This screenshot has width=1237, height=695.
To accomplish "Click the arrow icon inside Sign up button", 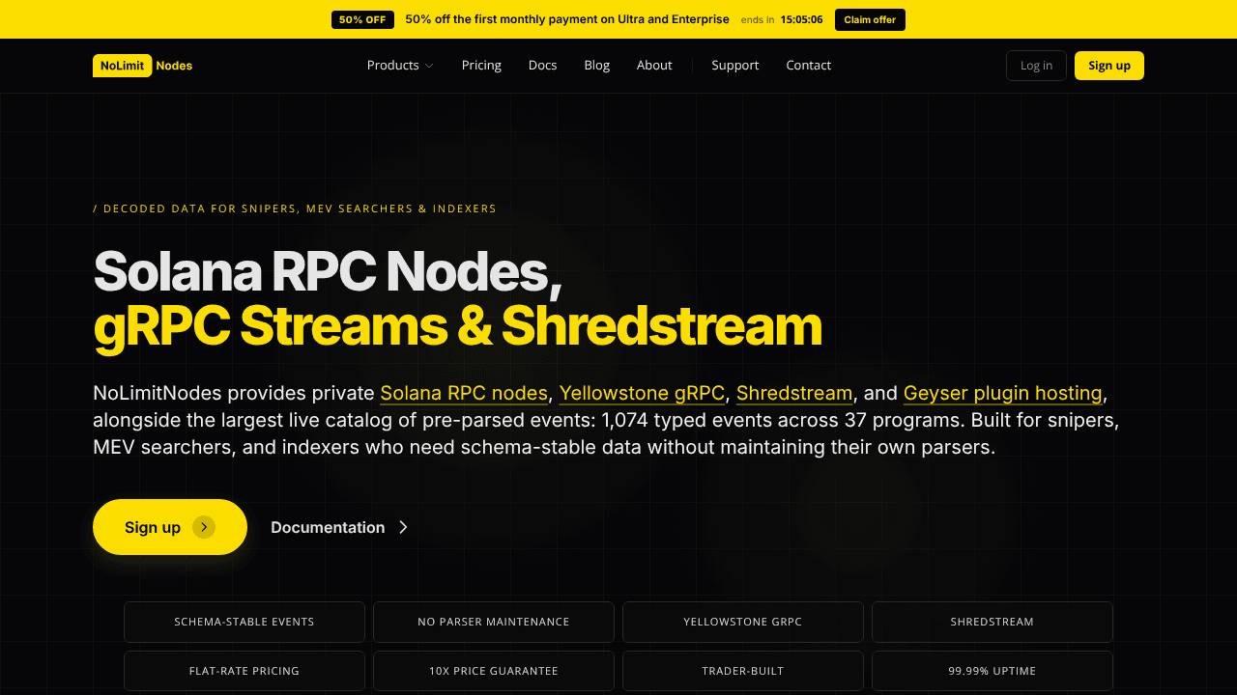I will click(203, 527).
